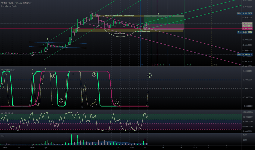Click the High 0.00297000 price label

coord(245,13)
